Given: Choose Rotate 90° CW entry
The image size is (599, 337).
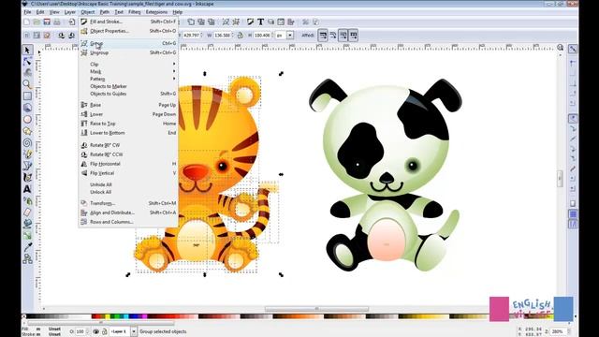Looking at the screenshot, I should (x=128, y=145).
